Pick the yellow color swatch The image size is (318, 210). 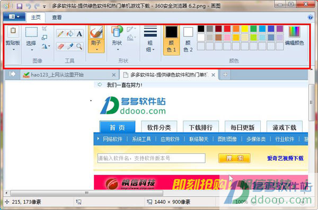click(x=244, y=29)
